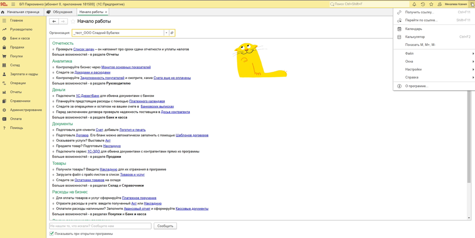Toggle Показывать при открытии программы checkbox
Image resolution: width=475 pixels, height=238 pixels.
pos(52,234)
